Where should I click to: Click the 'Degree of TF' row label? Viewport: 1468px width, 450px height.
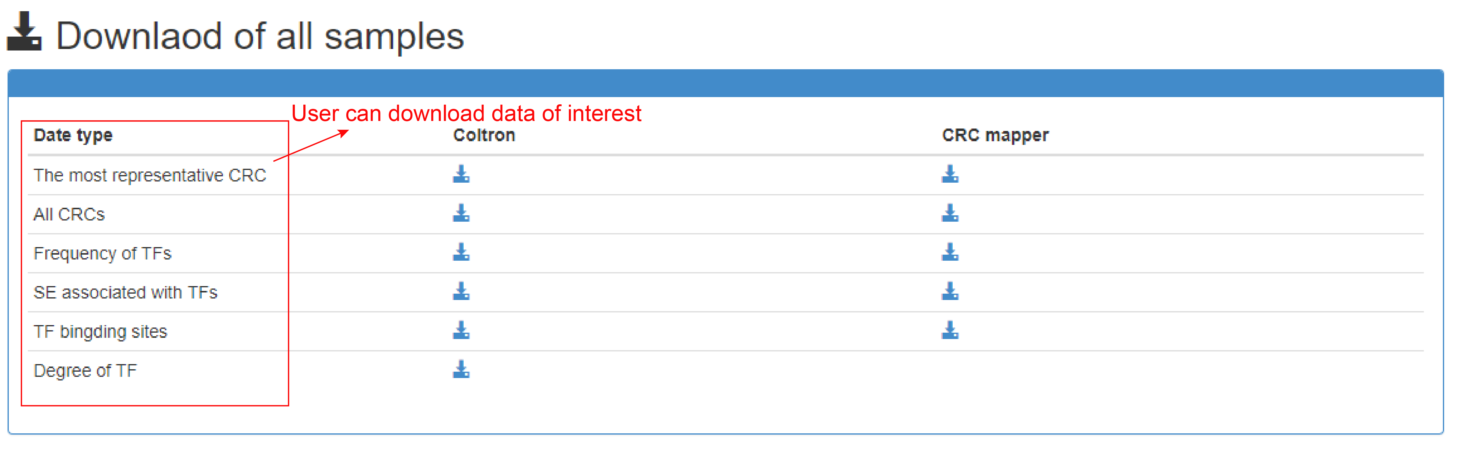[x=86, y=371]
